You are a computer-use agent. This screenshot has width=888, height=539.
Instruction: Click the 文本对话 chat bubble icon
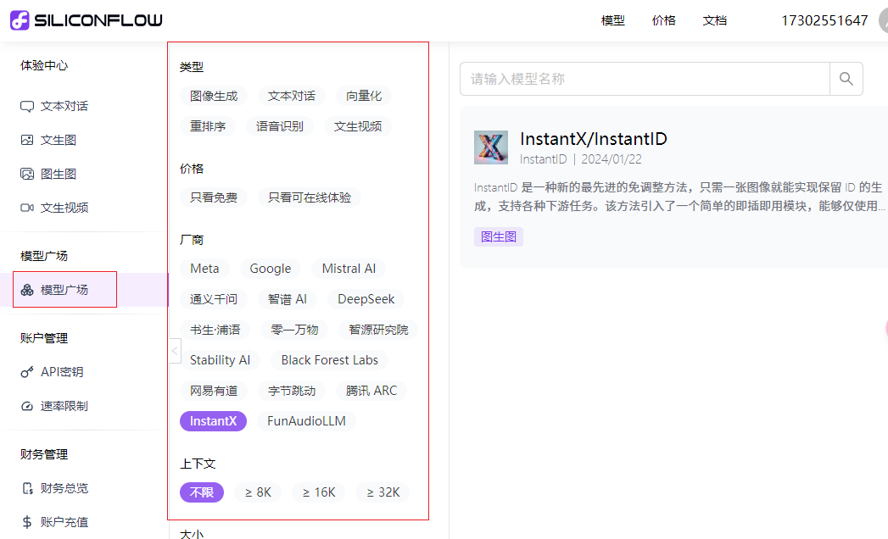27,107
